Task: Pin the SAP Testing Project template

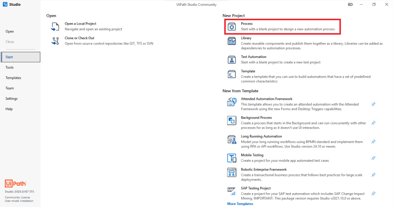Action: 373,193
